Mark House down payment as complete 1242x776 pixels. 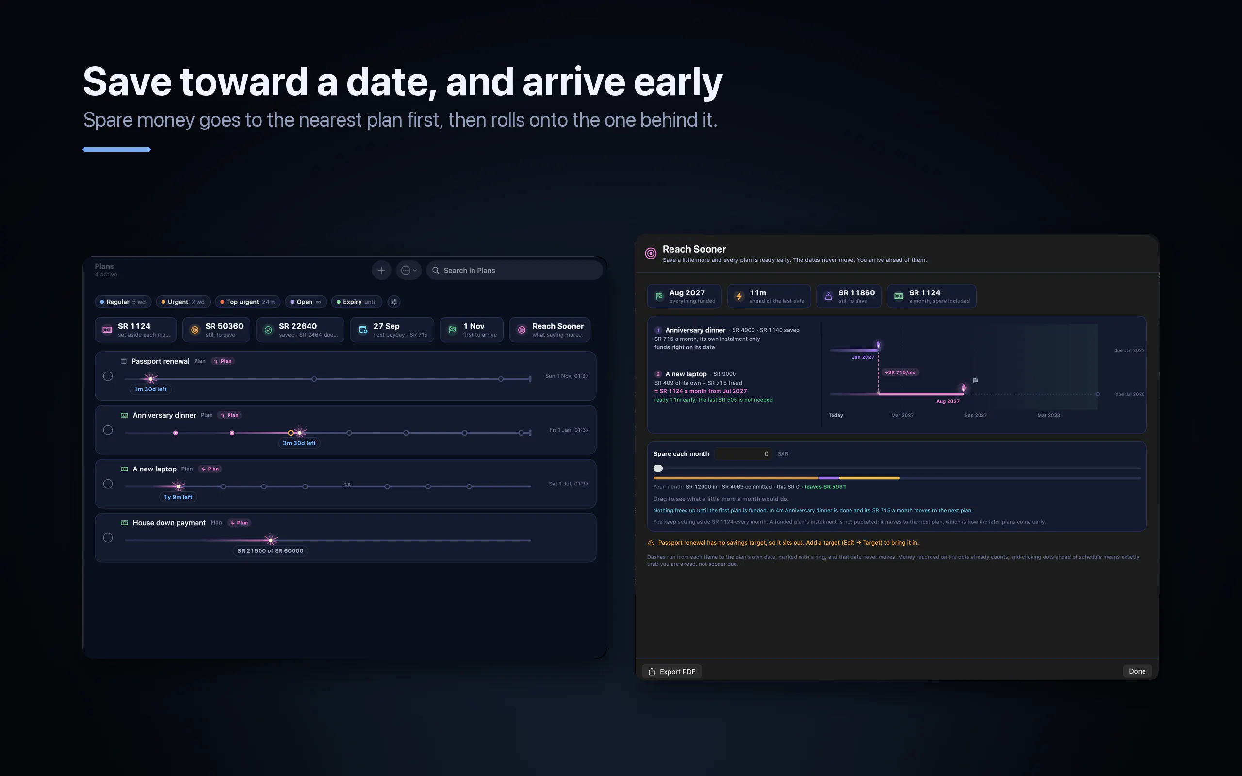(108, 538)
